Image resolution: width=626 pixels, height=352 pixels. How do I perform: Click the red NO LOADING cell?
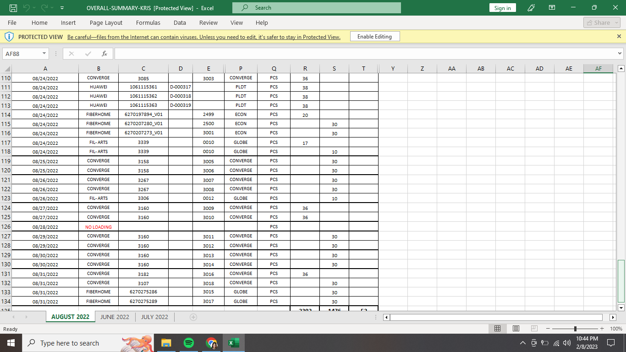point(99,227)
